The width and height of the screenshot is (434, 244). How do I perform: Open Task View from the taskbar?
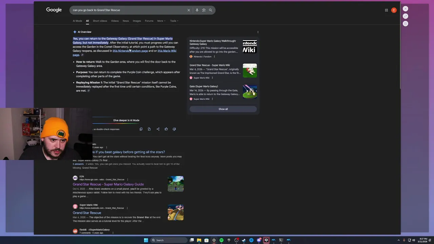(192, 240)
